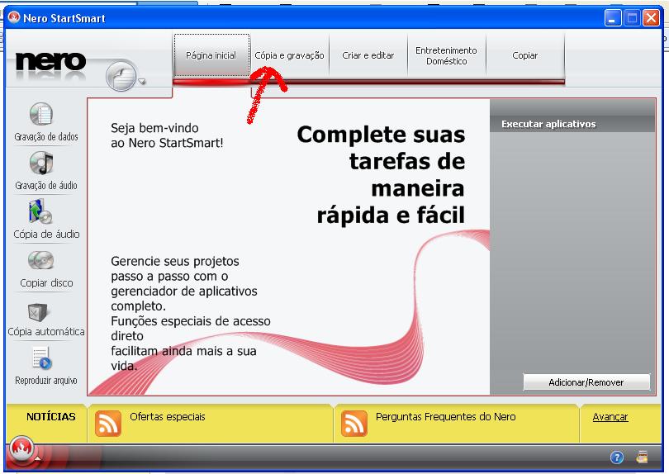
Task: Click the Complete suas tarefas headline
Action: click(x=381, y=174)
